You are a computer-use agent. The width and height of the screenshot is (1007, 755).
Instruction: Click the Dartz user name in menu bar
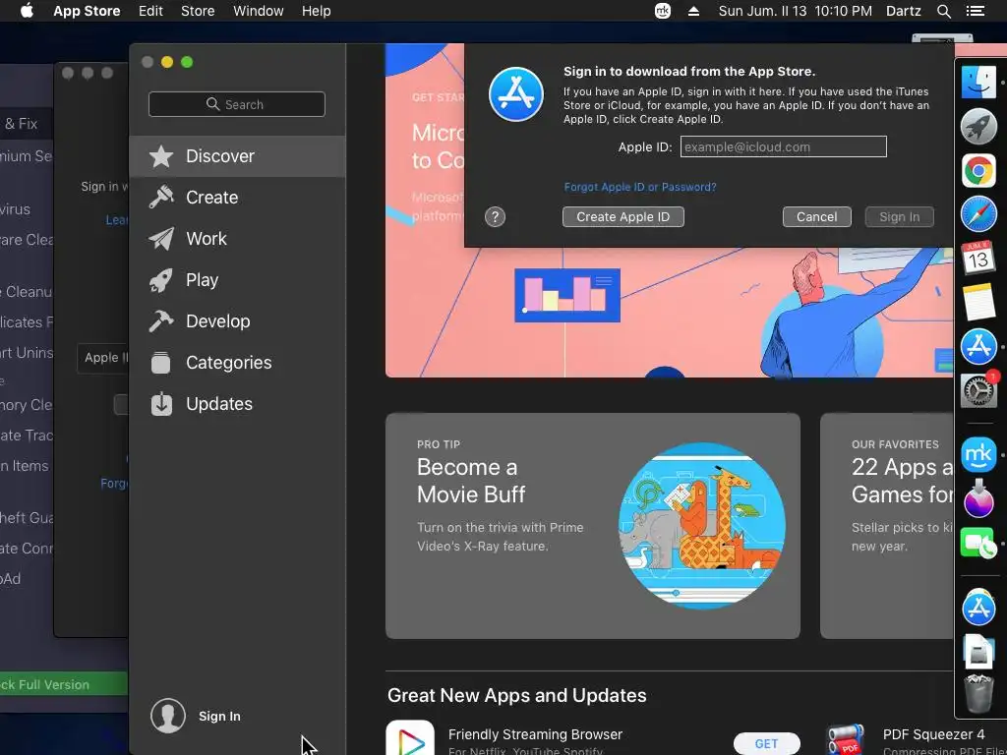pyautogui.click(x=903, y=11)
